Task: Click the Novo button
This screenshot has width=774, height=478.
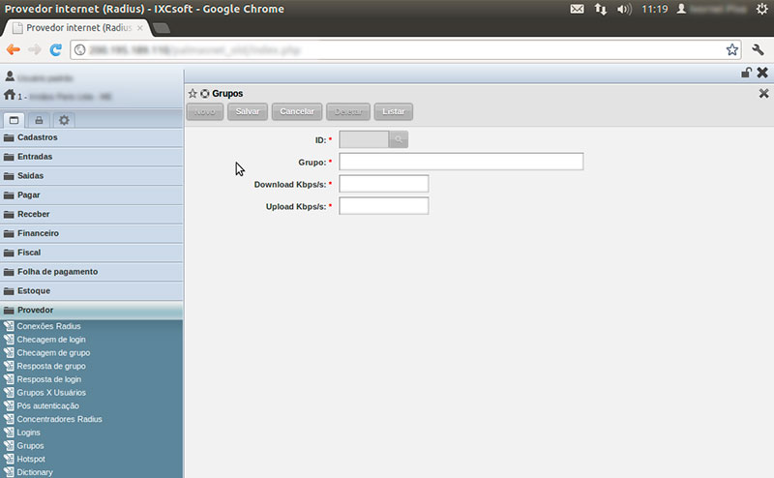Action: point(205,111)
